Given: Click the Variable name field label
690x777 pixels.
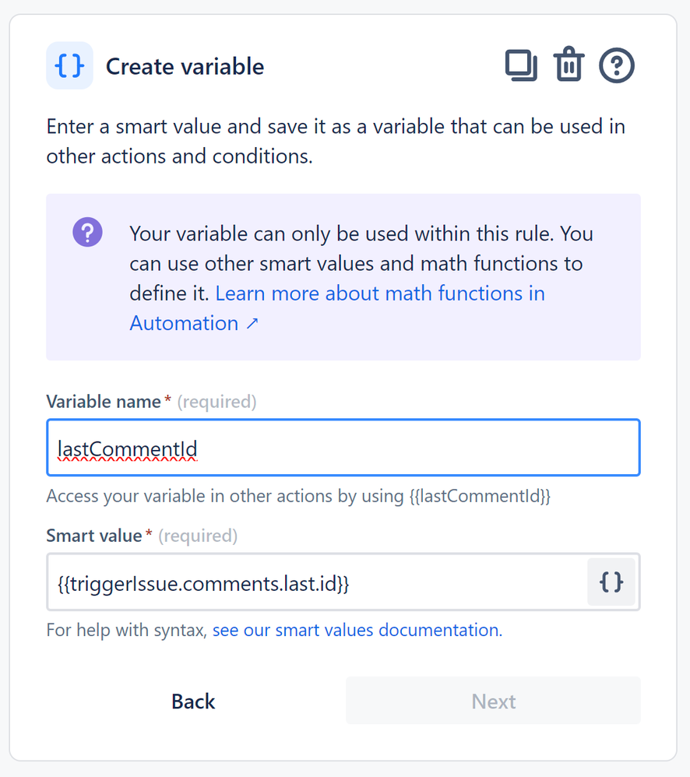Looking at the screenshot, I should point(104,402).
